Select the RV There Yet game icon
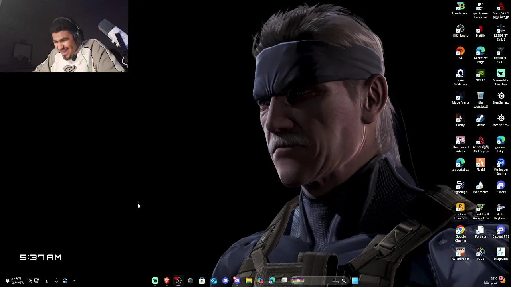The width and height of the screenshot is (511, 287). [460, 254]
